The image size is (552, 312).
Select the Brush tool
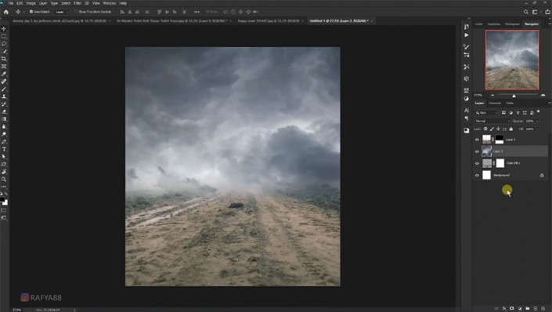[4, 89]
